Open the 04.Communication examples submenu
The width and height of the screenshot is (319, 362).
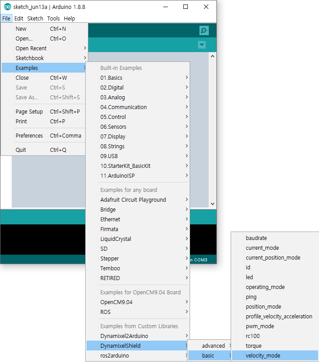(124, 107)
